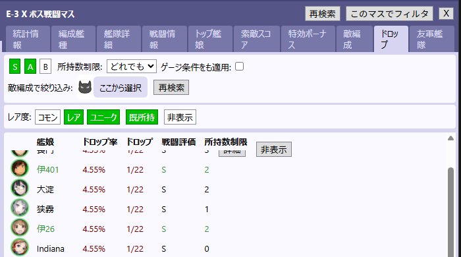Switch to the 特効ボーナス tab

(x=308, y=39)
